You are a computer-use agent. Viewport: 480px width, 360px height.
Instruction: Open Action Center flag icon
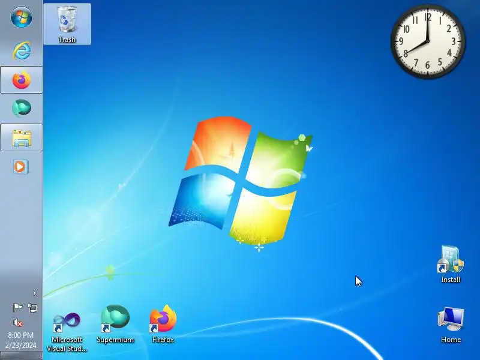(18, 307)
